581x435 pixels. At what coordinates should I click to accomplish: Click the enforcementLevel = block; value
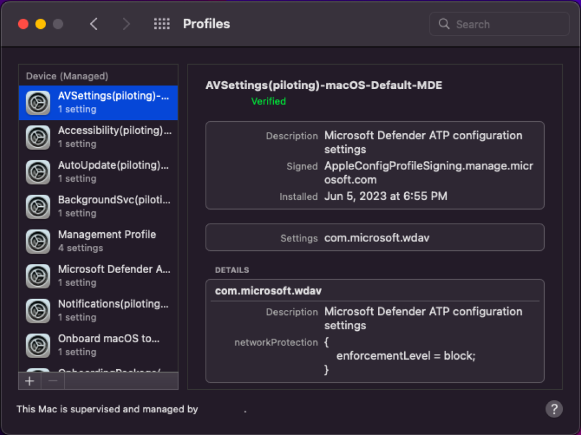click(x=406, y=356)
